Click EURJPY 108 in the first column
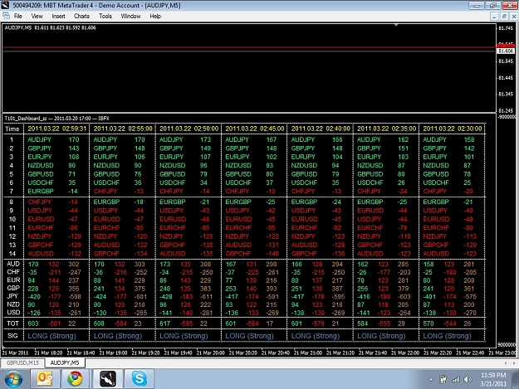The width and height of the screenshot is (519, 389). click(53, 157)
